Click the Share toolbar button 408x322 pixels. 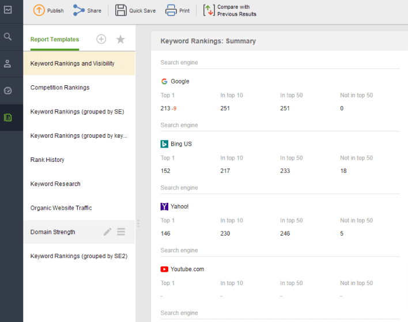(87, 10)
